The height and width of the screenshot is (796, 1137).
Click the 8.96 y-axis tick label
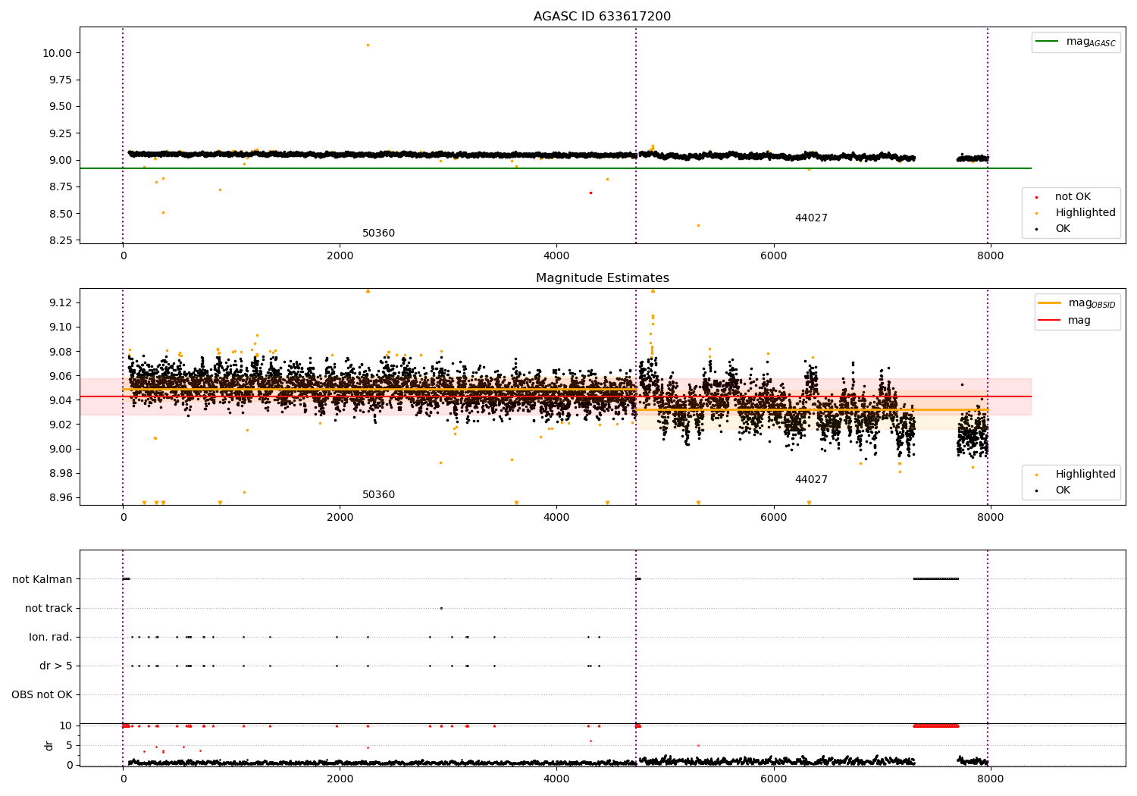[x=60, y=498]
